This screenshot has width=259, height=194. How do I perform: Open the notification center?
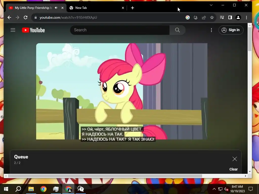[x=251, y=189]
